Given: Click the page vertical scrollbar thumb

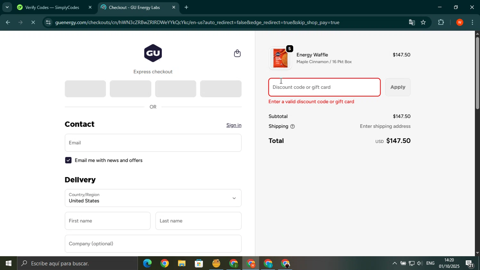Looking at the screenshot, I should click(x=477, y=73).
